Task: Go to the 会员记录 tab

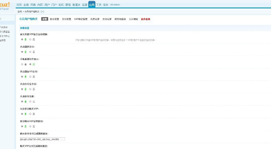Action: tap(95, 19)
